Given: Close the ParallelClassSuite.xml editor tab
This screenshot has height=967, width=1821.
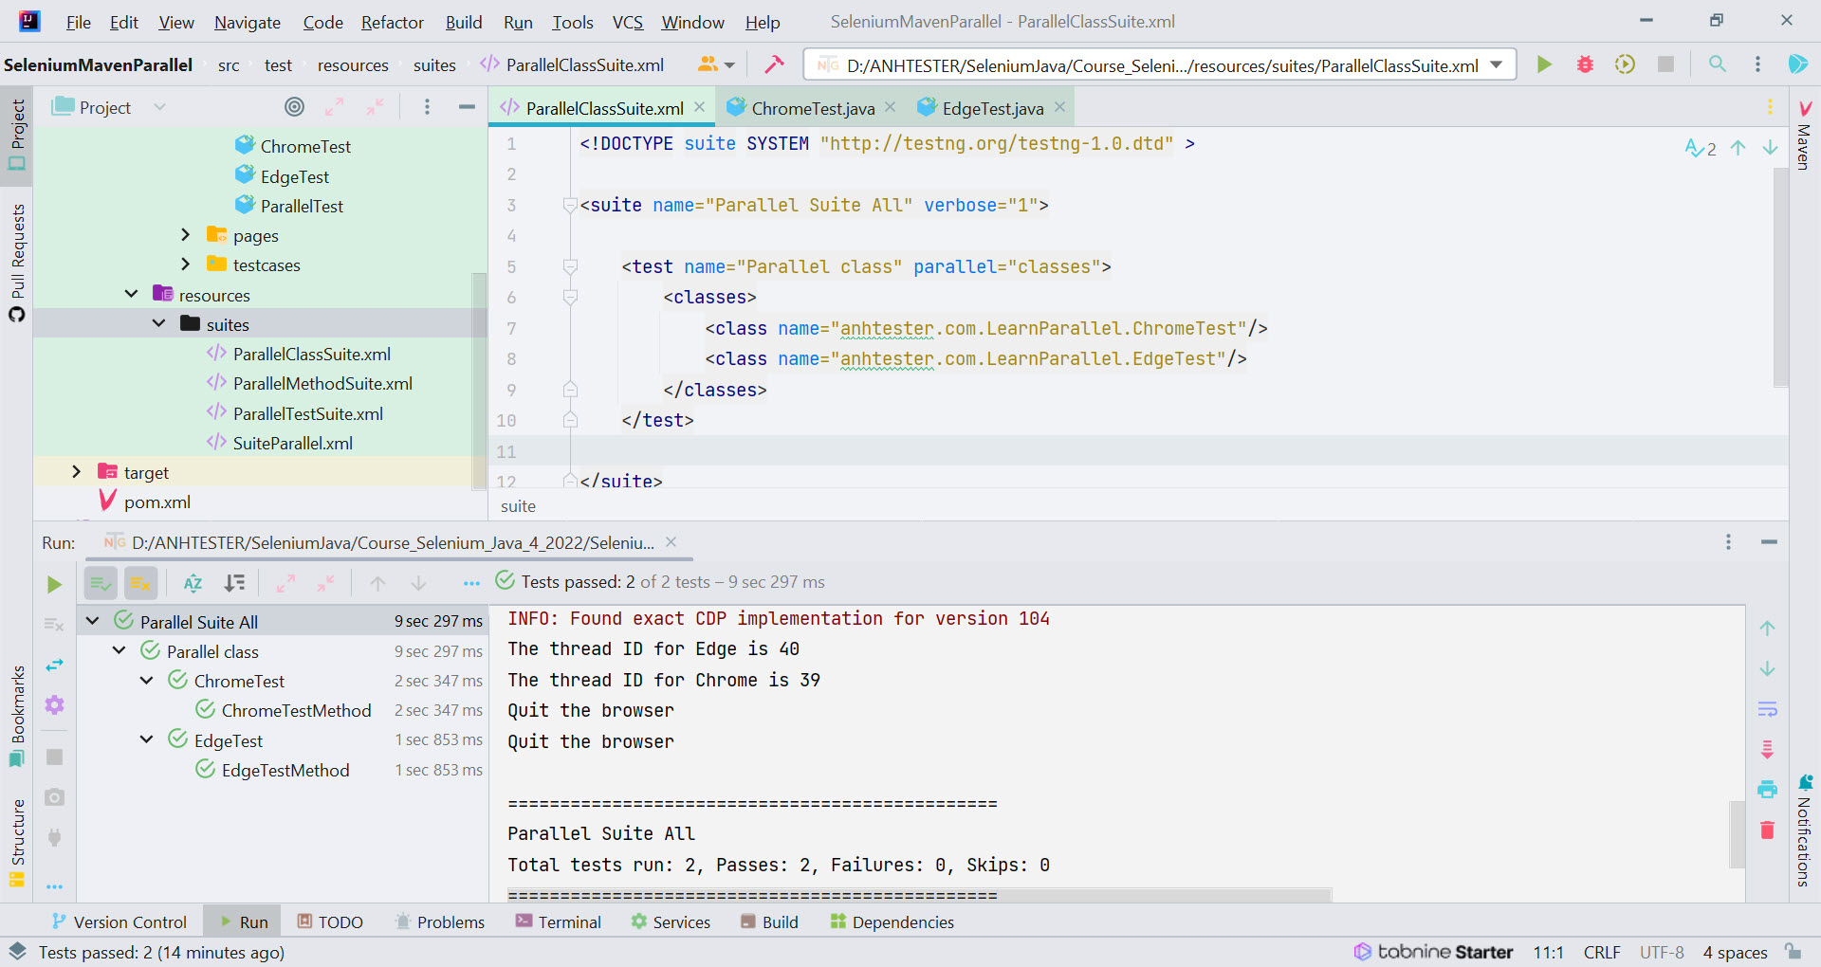Looking at the screenshot, I should [699, 107].
